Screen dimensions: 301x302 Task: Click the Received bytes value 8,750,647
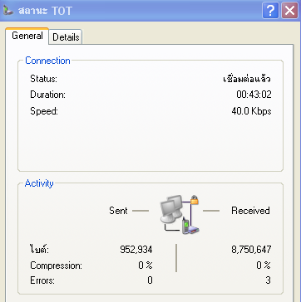251,250
